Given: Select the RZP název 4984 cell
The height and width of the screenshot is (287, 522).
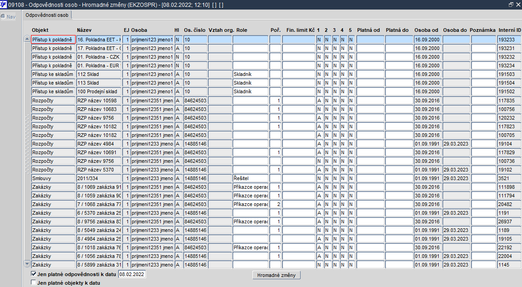Looking at the screenshot, I should [99, 144].
